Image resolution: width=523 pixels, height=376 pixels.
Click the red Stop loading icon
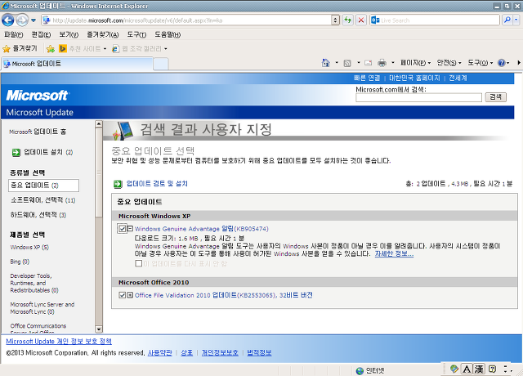tap(361, 20)
